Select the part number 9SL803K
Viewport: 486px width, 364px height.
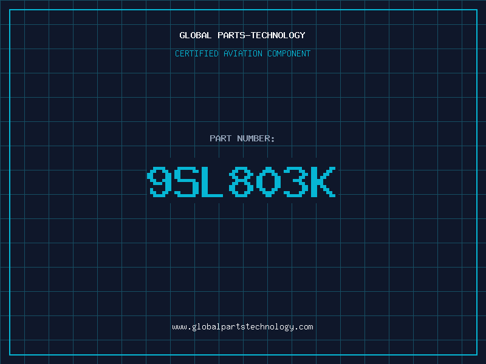click(241, 182)
